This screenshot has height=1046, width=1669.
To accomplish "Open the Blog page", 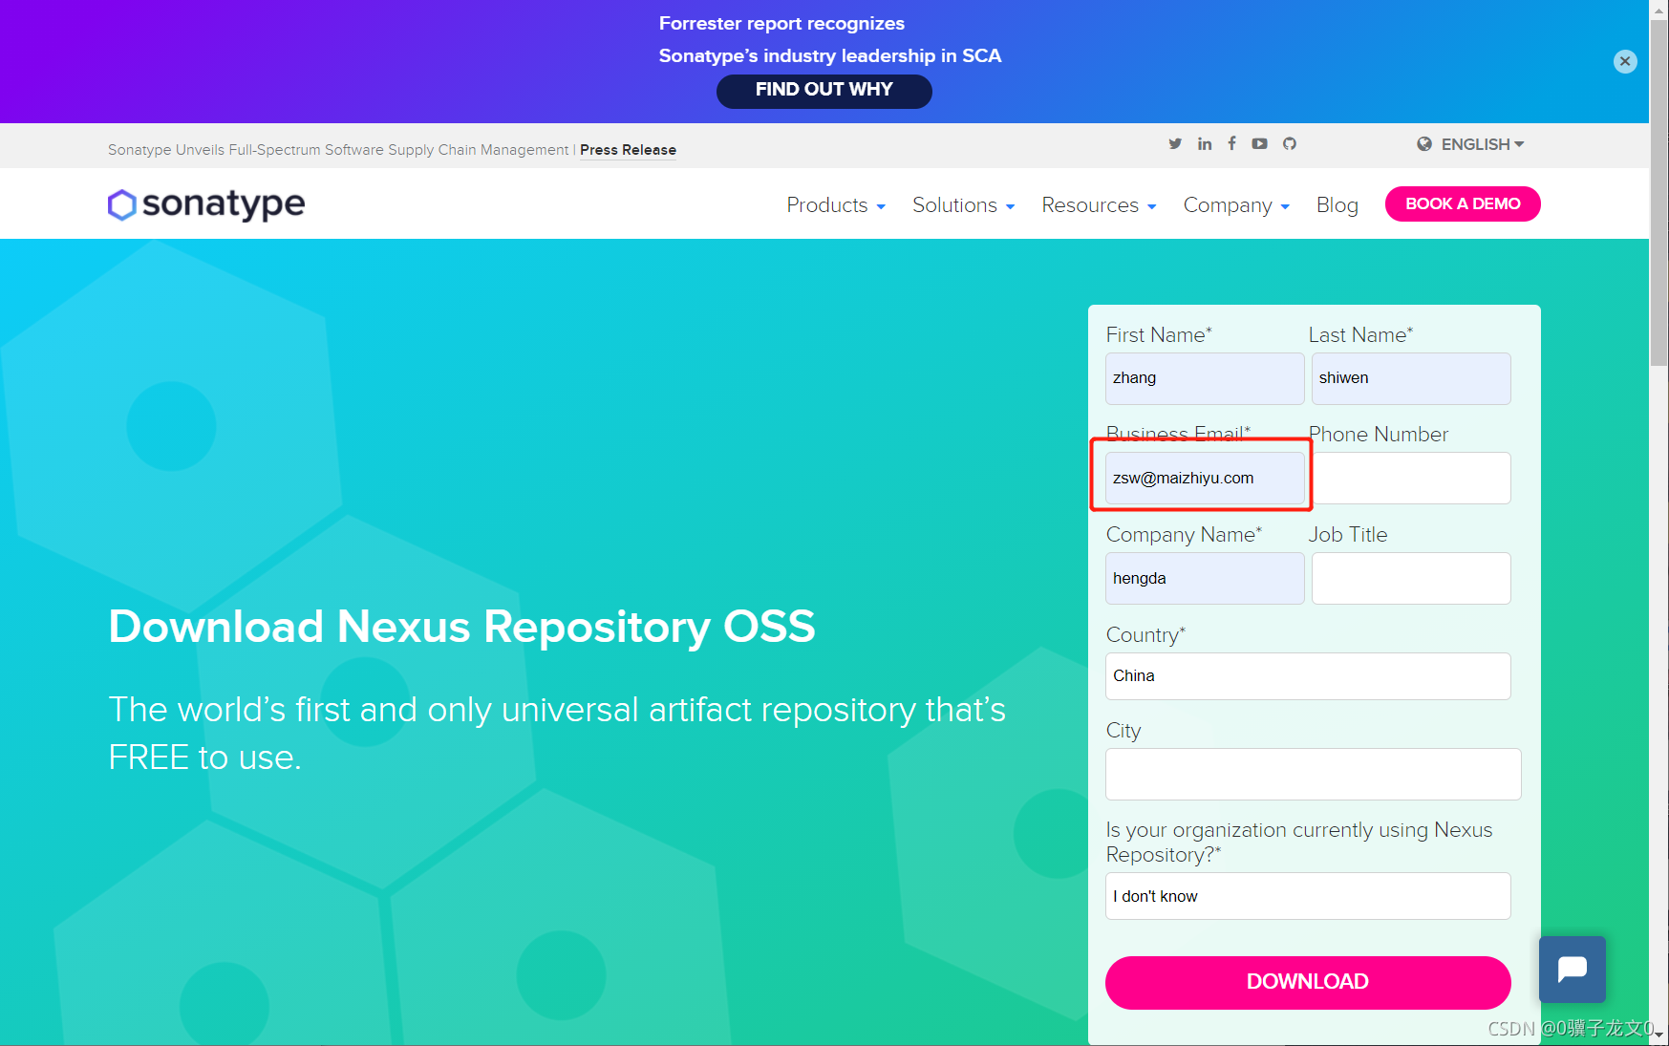I will point(1337,205).
